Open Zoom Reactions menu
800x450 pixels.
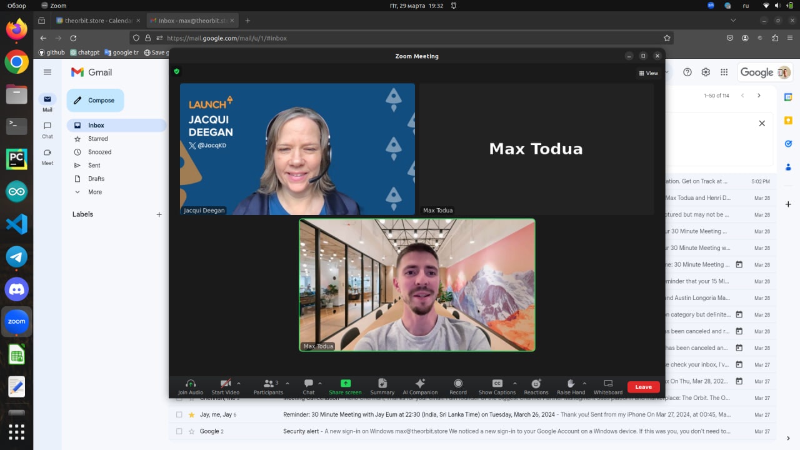[536, 386]
